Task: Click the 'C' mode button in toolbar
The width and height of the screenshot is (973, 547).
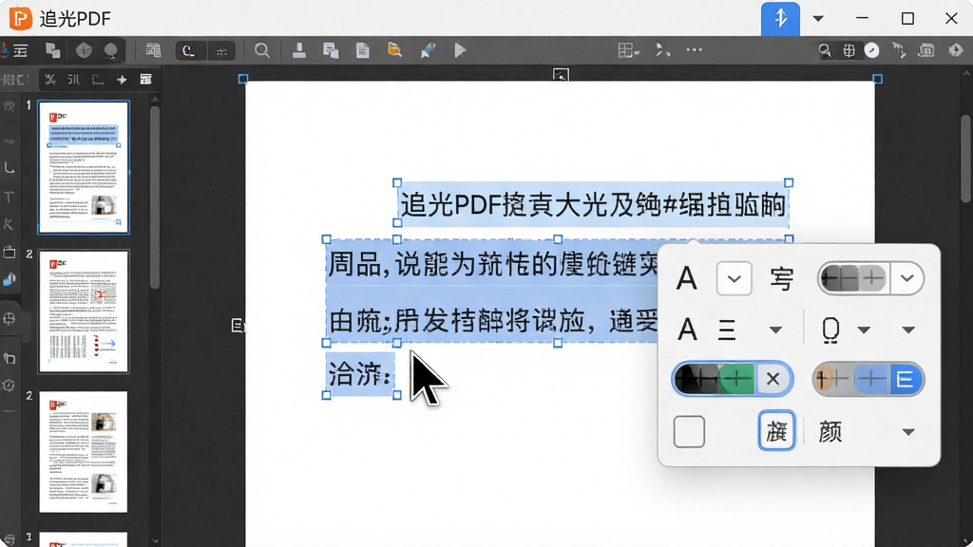Action: [189, 51]
